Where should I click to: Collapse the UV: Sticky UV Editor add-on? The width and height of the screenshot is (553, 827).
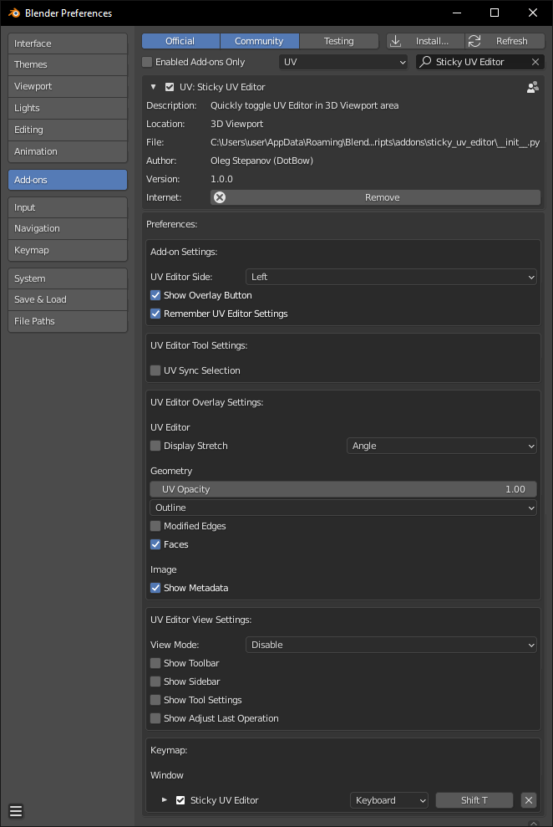(x=154, y=87)
